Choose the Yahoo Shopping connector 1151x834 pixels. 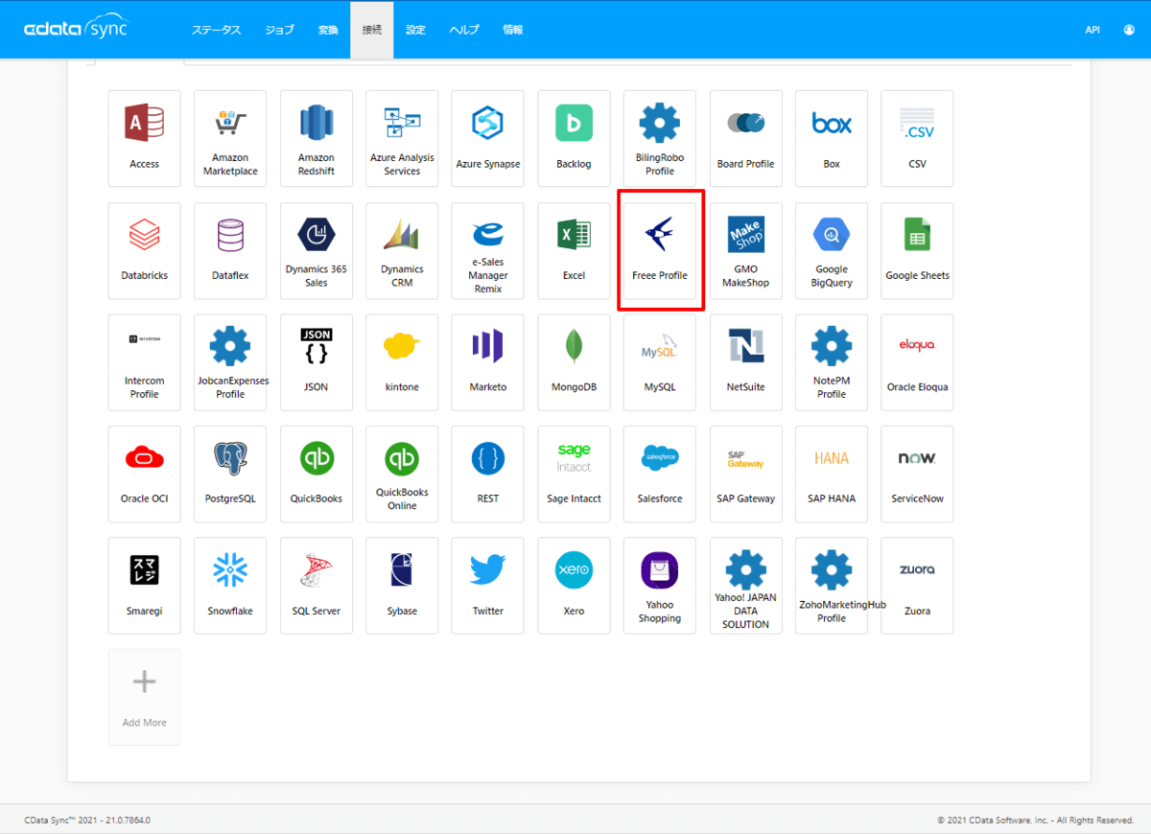click(x=660, y=586)
